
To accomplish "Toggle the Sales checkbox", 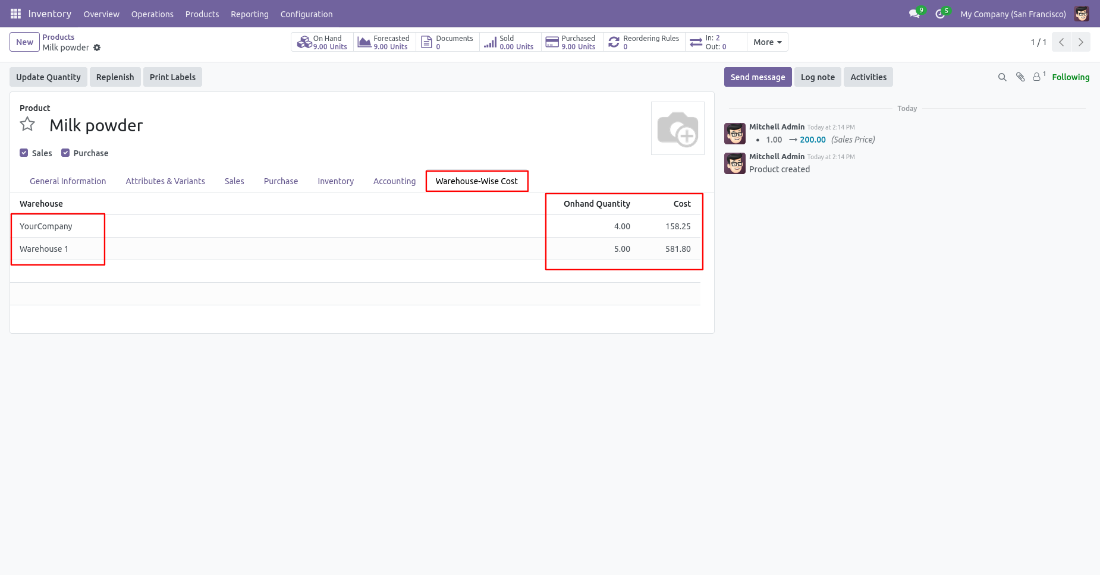I will coord(24,153).
